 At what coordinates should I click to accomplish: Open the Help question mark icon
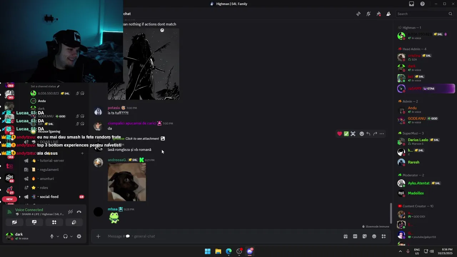tap(422, 4)
